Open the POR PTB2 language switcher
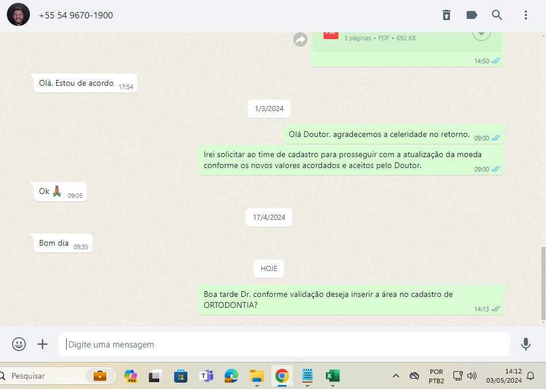 [436, 376]
